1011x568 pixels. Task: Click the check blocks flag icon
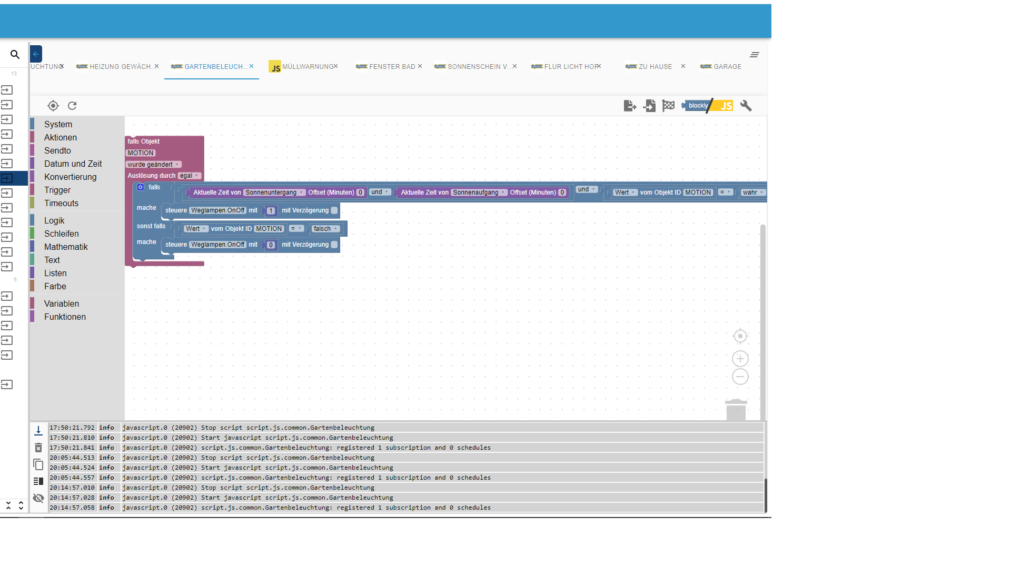click(668, 106)
